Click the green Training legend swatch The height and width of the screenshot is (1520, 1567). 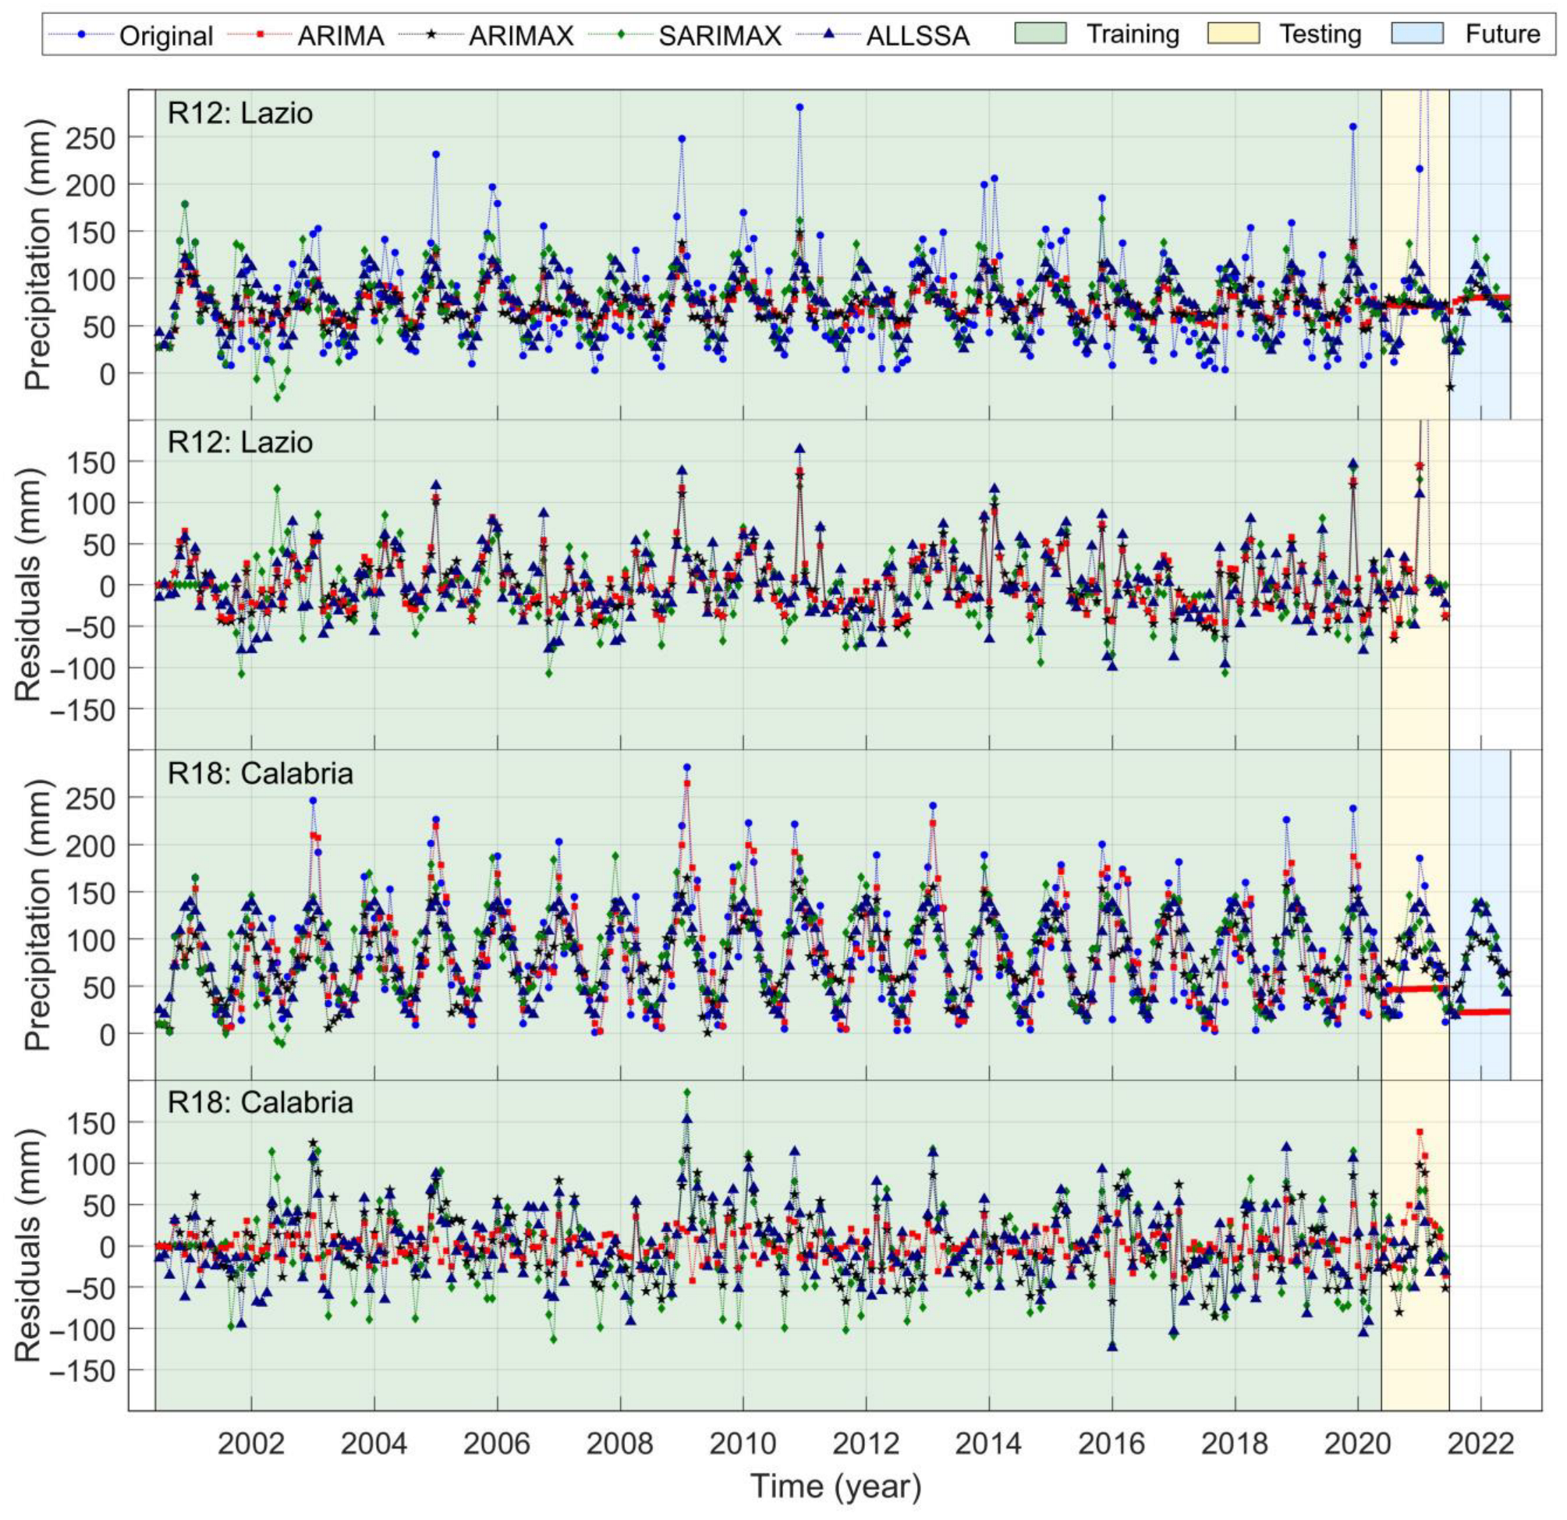pos(1041,34)
